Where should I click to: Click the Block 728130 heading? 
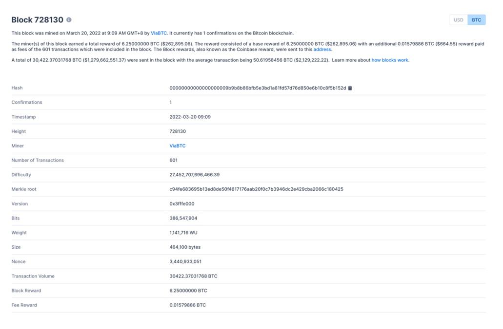tap(38, 20)
